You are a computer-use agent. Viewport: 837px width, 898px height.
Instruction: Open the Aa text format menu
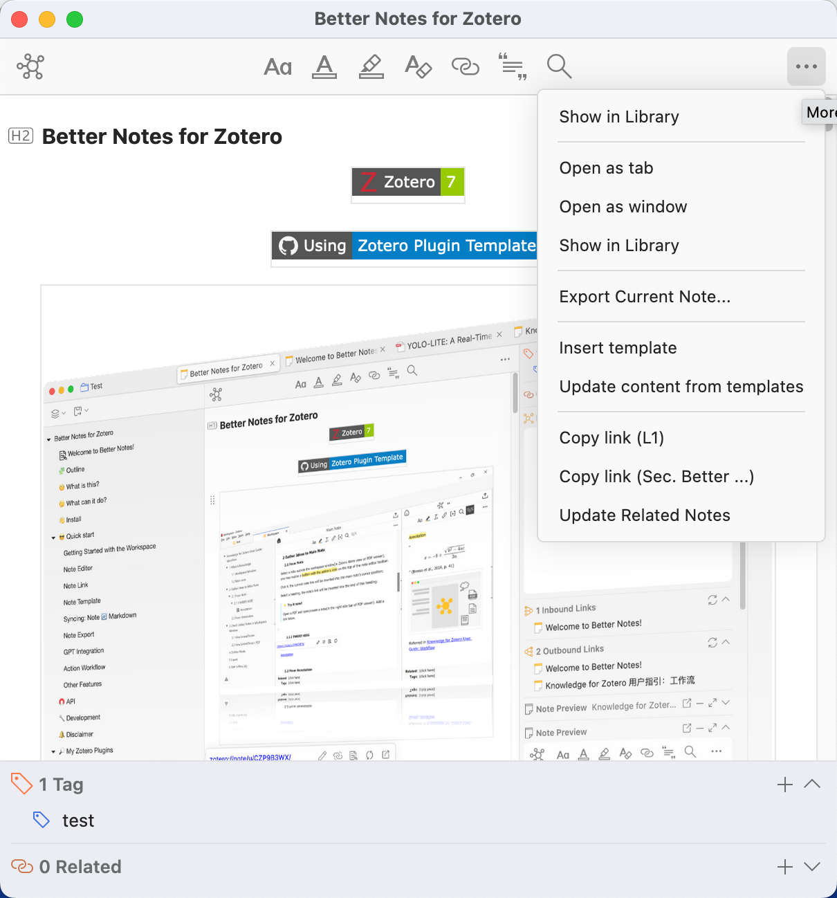pyautogui.click(x=278, y=67)
